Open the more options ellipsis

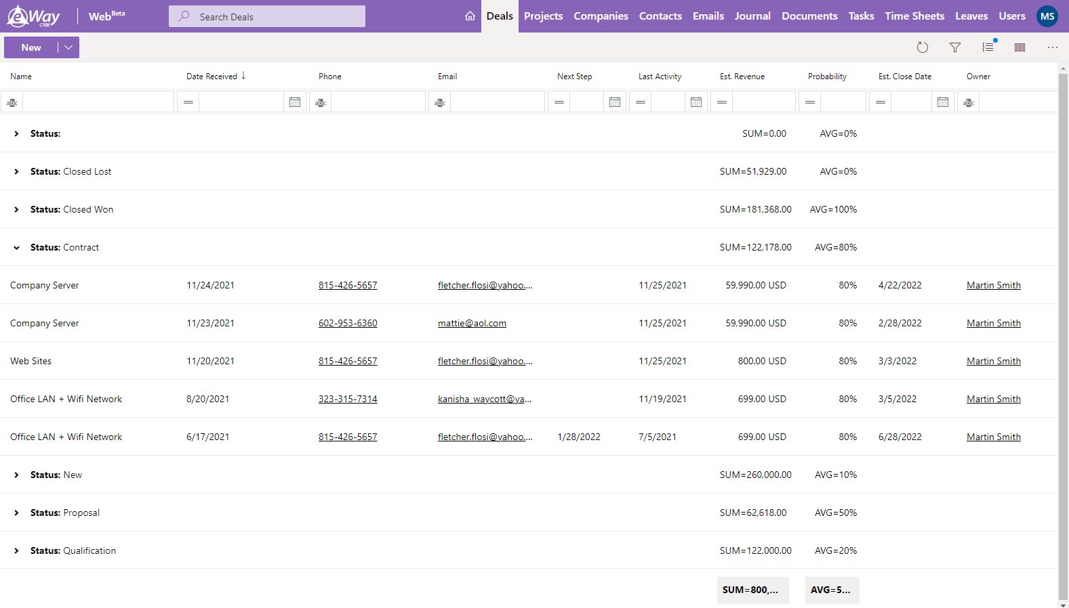(x=1052, y=47)
